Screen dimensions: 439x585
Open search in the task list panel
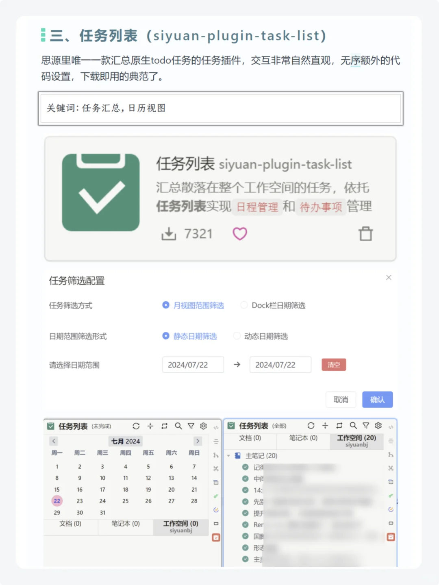click(x=178, y=426)
